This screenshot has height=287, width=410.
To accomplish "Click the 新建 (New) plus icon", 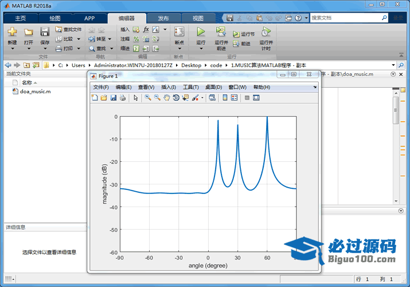I will 12,32.
